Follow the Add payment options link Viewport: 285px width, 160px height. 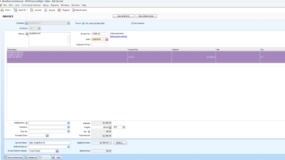click(118, 36)
